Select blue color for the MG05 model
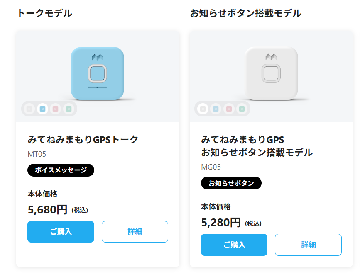Screen dimensions: 360x279 click(x=216, y=109)
